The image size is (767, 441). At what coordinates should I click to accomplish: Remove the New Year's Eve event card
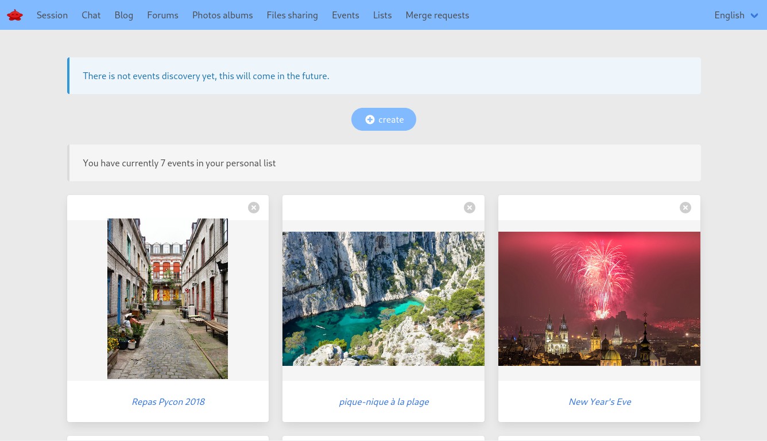point(685,208)
